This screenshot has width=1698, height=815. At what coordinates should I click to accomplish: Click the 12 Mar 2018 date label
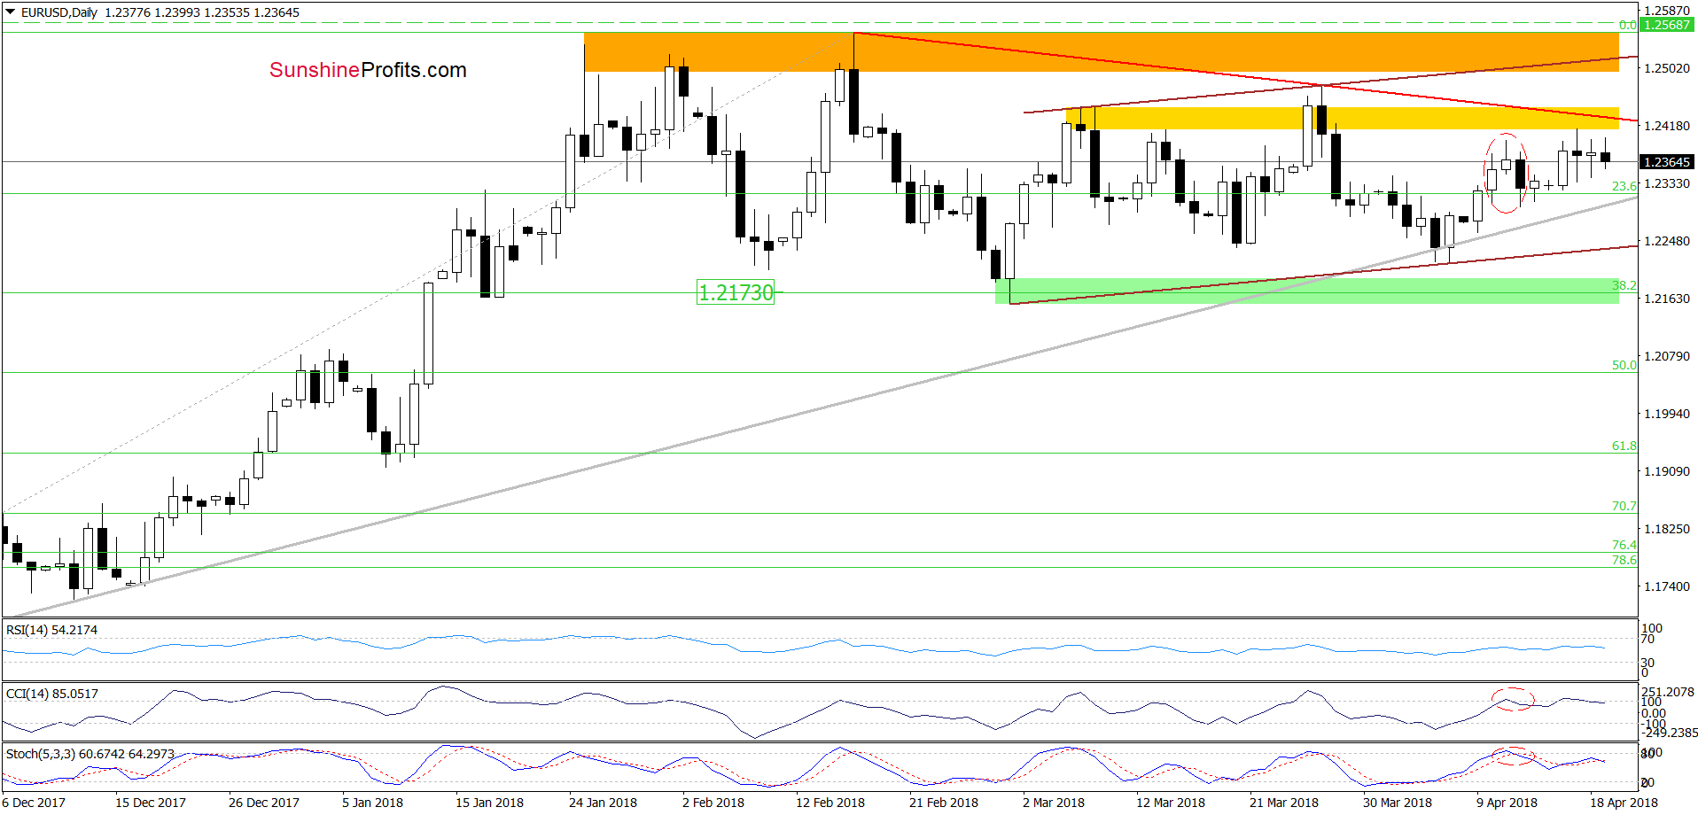[x=1171, y=803]
